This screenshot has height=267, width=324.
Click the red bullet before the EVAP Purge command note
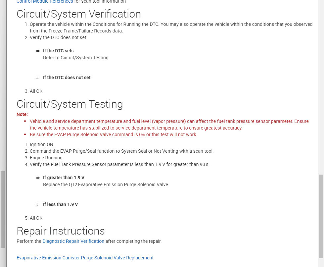coord(25,134)
